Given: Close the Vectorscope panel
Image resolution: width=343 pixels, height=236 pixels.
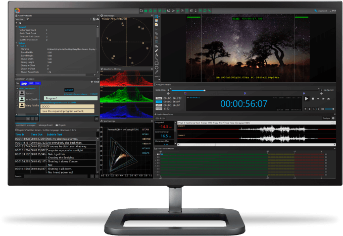Looking at the screenshot, I should 152,16.
